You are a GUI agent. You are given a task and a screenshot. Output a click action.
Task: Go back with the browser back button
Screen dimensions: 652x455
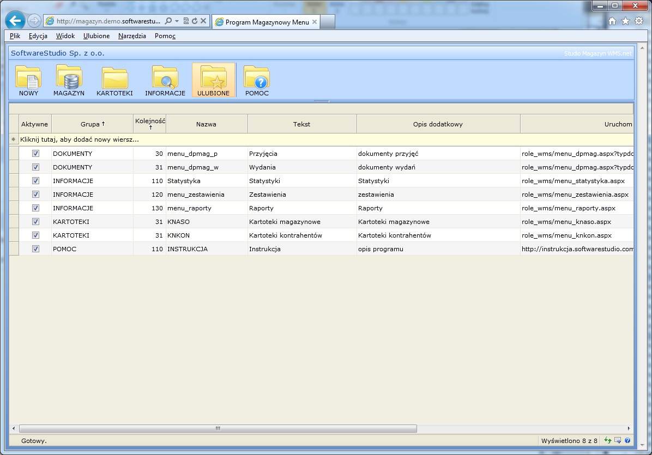click(x=15, y=21)
